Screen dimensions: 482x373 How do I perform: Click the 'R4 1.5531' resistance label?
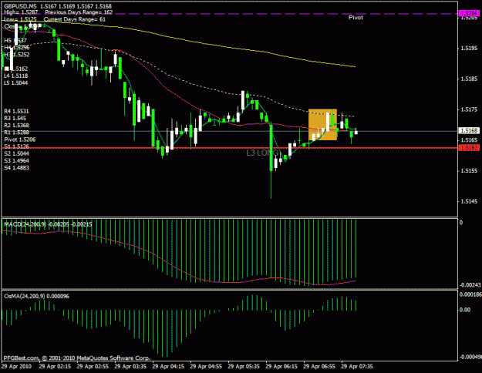[17, 111]
